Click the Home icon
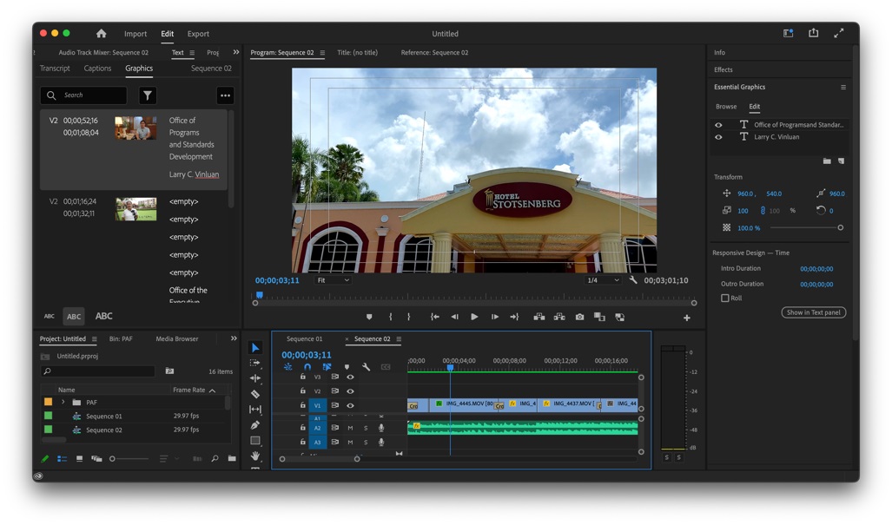The width and height of the screenshot is (892, 525). [102, 34]
